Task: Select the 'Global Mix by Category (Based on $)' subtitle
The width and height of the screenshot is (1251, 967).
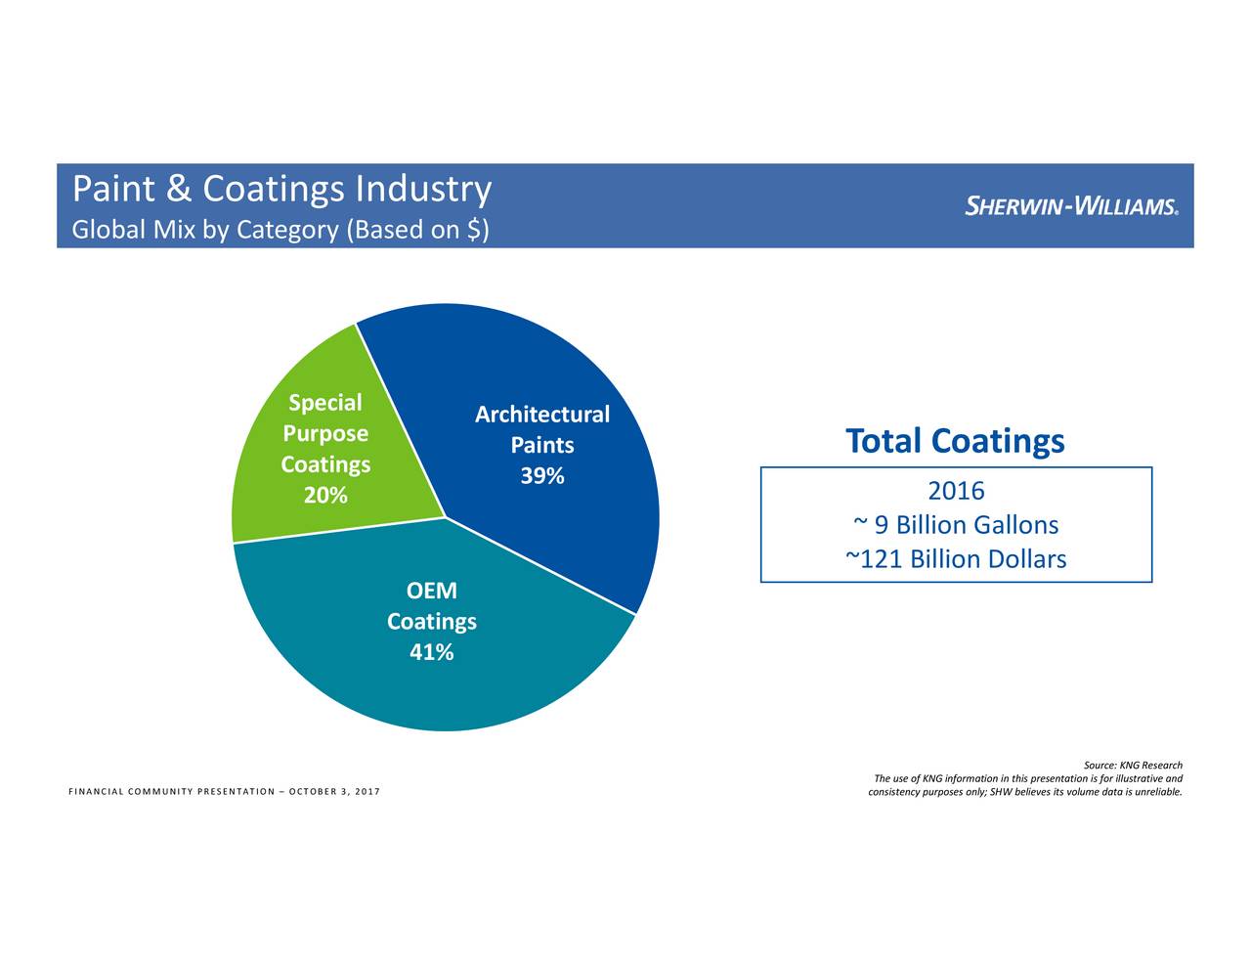Action: click(x=280, y=230)
